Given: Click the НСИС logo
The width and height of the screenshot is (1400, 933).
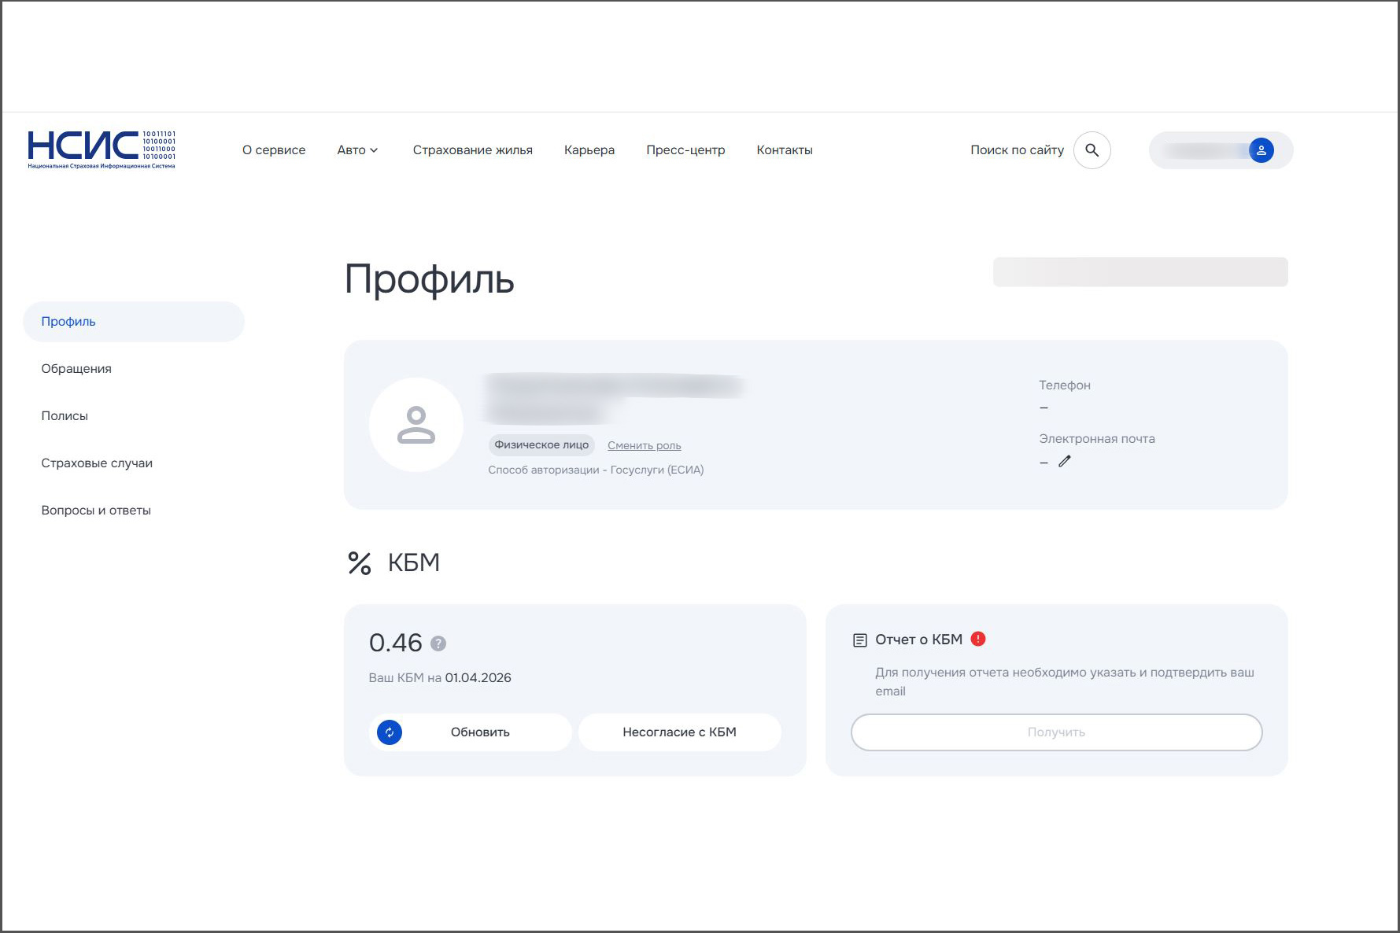Looking at the screenshot, I should tap(102, 149).
